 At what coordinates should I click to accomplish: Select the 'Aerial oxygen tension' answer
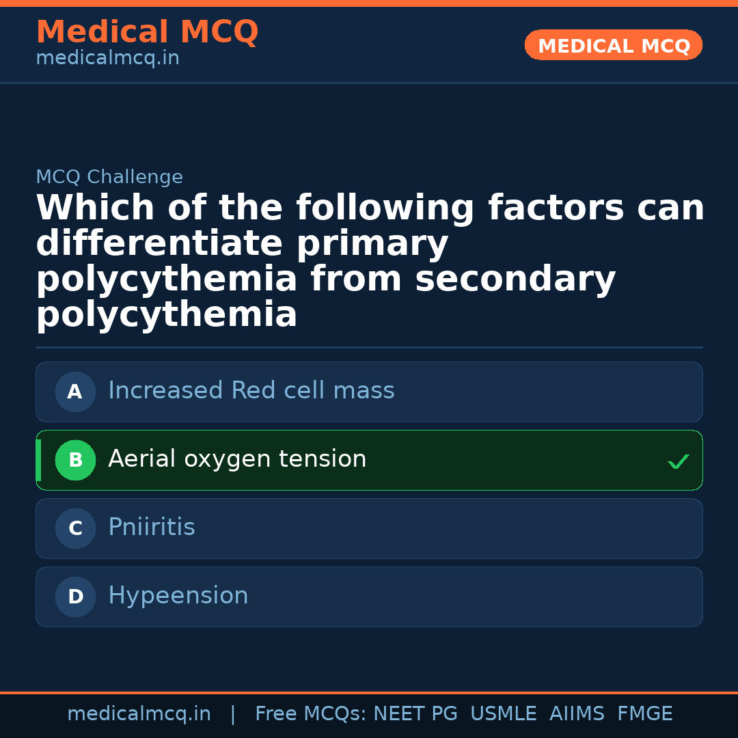[x=237, y=459]
